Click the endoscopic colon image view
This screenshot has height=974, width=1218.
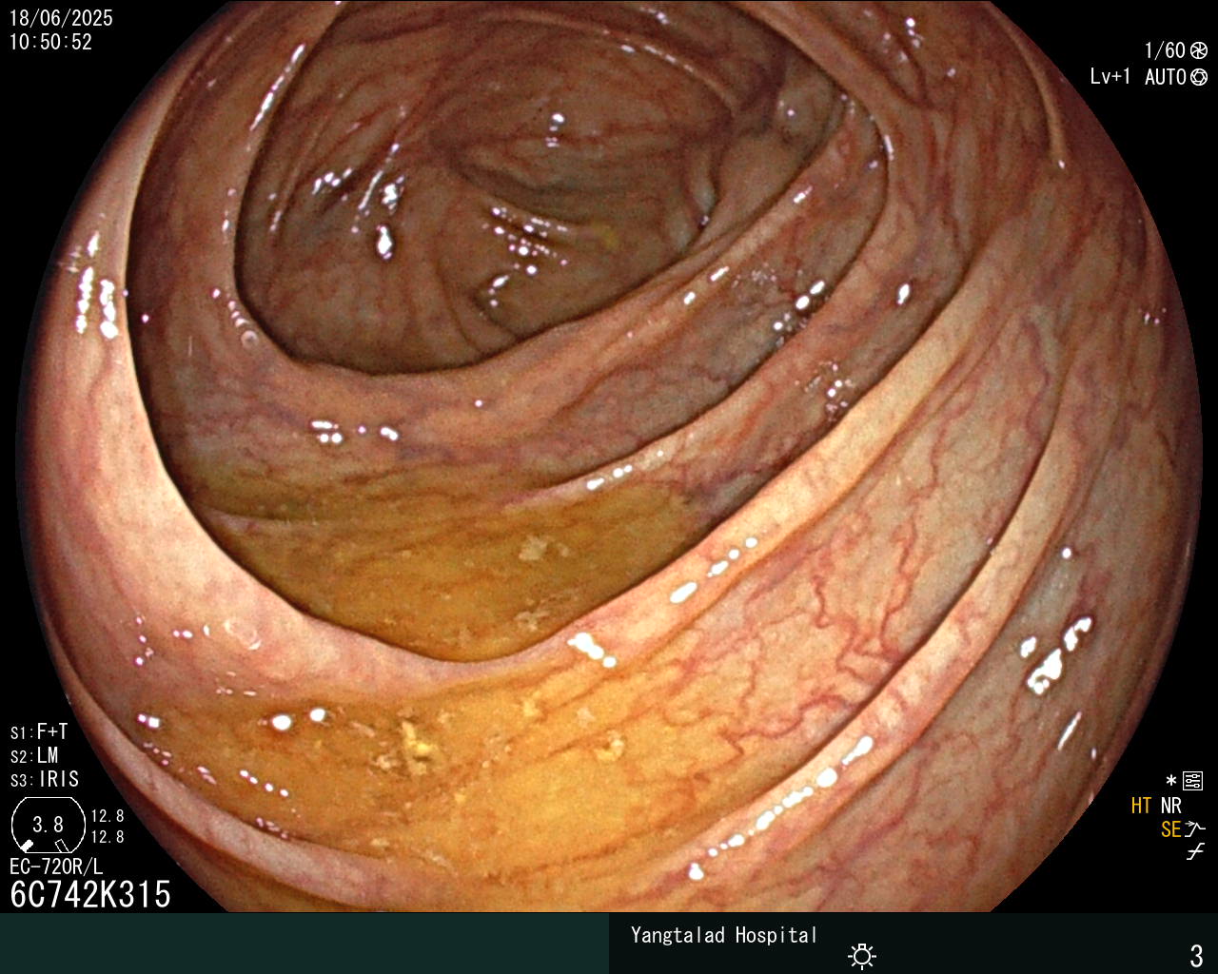click(x=609, y=457)
